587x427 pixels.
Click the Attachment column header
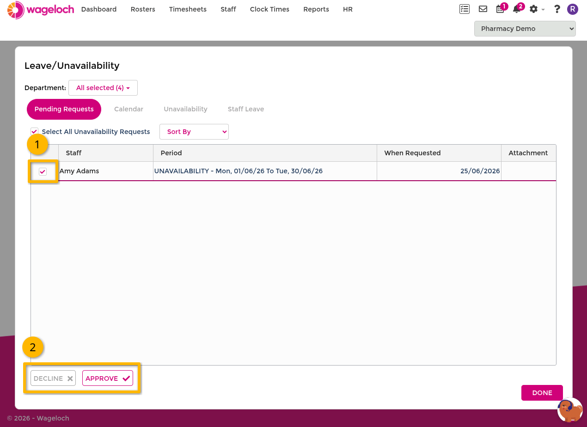point(528,153)
